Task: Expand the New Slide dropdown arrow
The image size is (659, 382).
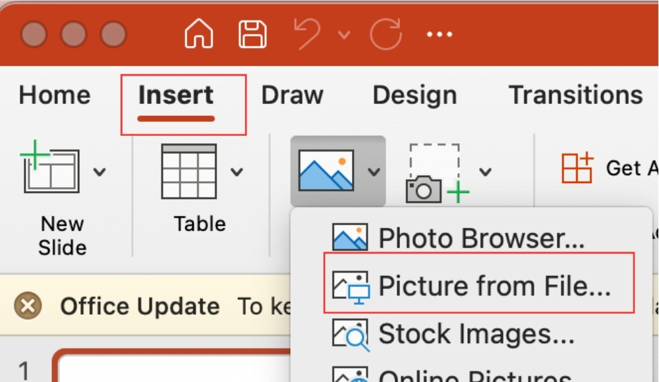Action: [100, 171]
